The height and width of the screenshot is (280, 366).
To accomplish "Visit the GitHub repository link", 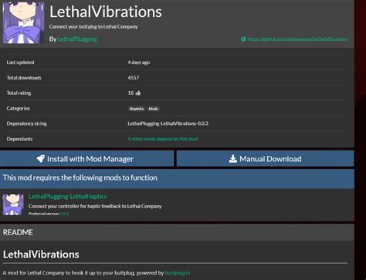I will (297, 39).
